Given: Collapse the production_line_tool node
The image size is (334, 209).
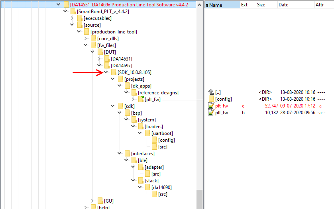Looking at the screenshot, I should (x=79, y=31).
